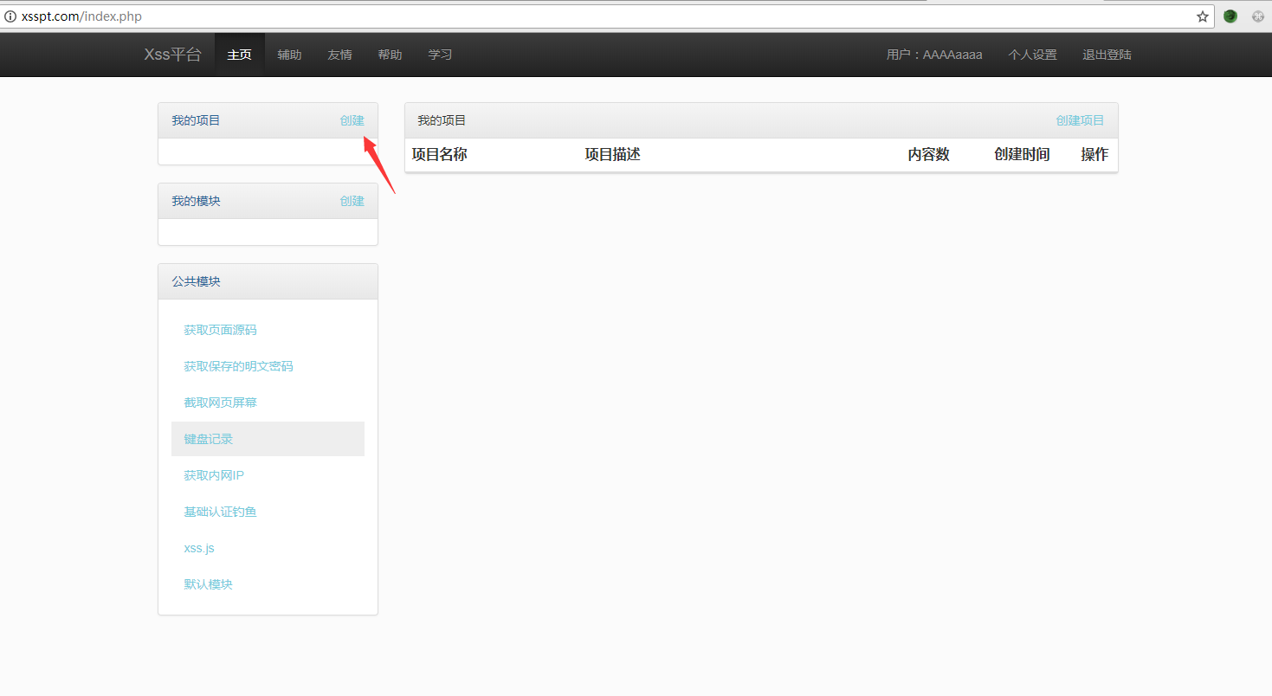
Task: Click the 创建时间 column header
Action: click(x=1022, y=154)
